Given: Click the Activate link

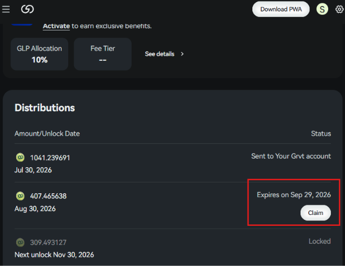Looking at the screenshot, I should [56, 26].
